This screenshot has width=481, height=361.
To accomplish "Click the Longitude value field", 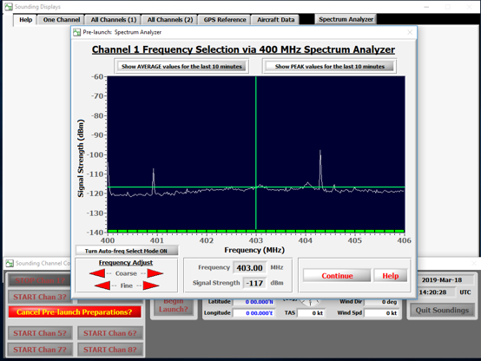I will pyautogui.click(x=254, y=313).
